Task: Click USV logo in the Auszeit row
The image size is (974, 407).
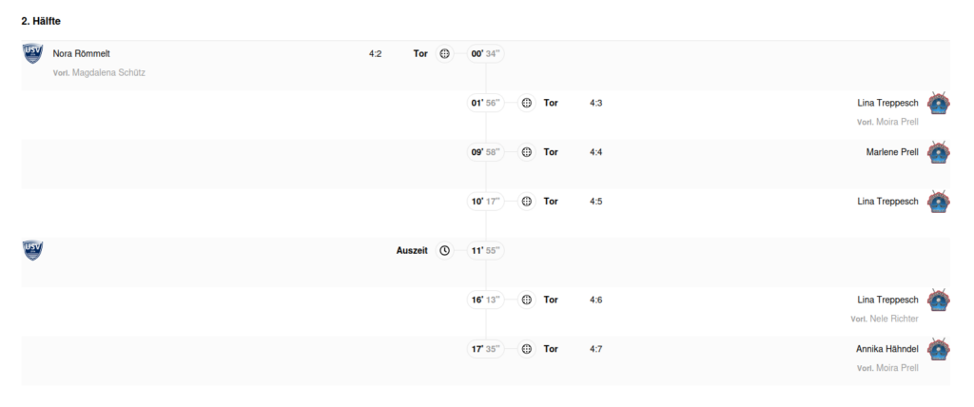Action: [x=33, y=250]
